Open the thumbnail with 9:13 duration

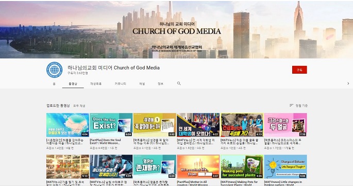click(68, 166)
